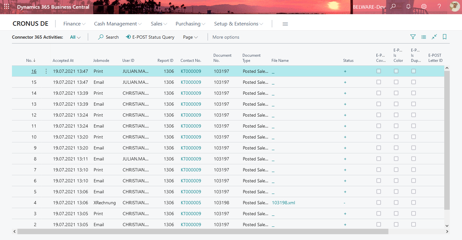Viewport: 462px width, 240px height.
Task: Select document number 103198 cell
Action: [221, 203]
